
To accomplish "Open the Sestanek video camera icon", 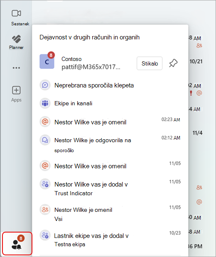I will coord(16,13).
